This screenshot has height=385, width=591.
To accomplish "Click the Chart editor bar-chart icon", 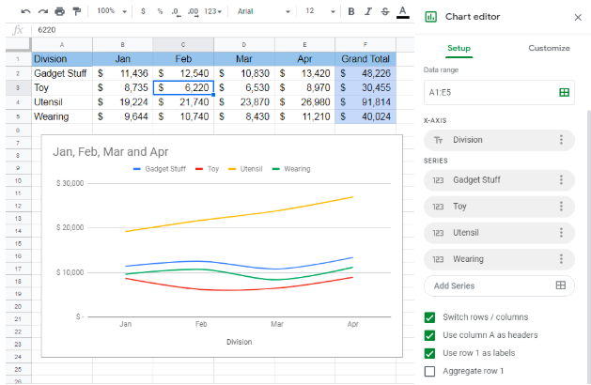I will tap(430, 17).
